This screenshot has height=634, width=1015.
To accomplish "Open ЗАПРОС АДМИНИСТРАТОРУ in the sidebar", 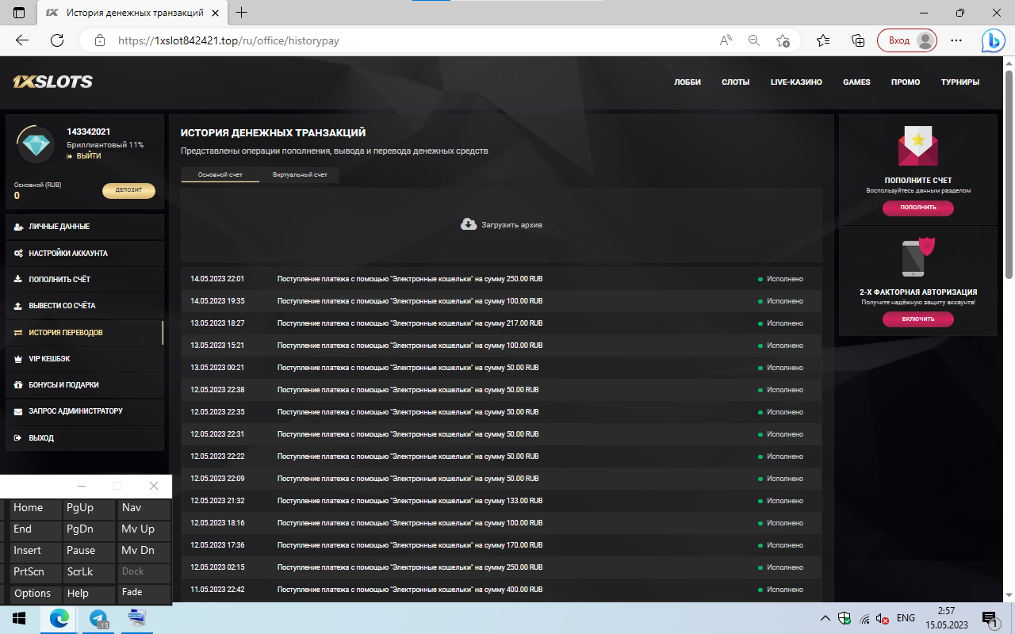I will (85, 411).
